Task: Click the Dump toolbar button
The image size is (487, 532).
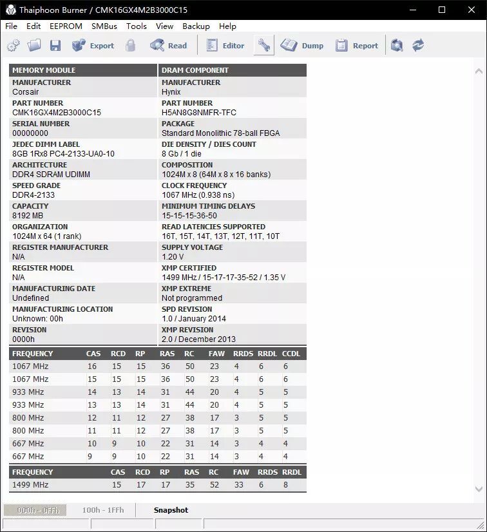Action: pyautogui.click(x=301, y=46)
